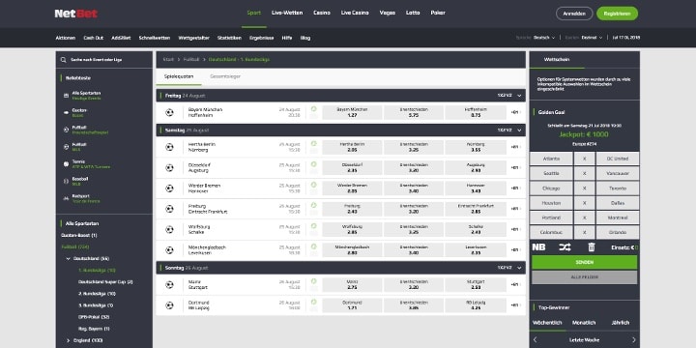Click the NB icon in Golden Goal
Image resolution: width=696 pixels, height=348 pixels.
(x=538, y=247)
